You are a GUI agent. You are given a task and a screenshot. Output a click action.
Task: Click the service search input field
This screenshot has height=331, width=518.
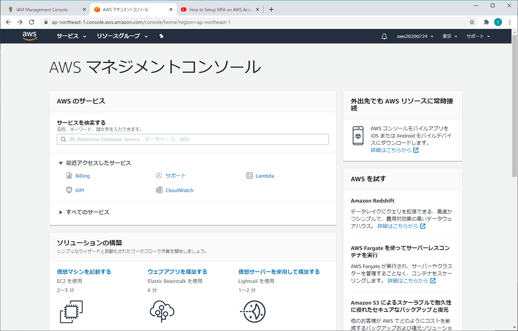pos(193,139)
